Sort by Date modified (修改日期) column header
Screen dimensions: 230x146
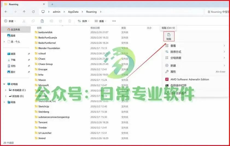pyautogui.click(x=95, y=28)
